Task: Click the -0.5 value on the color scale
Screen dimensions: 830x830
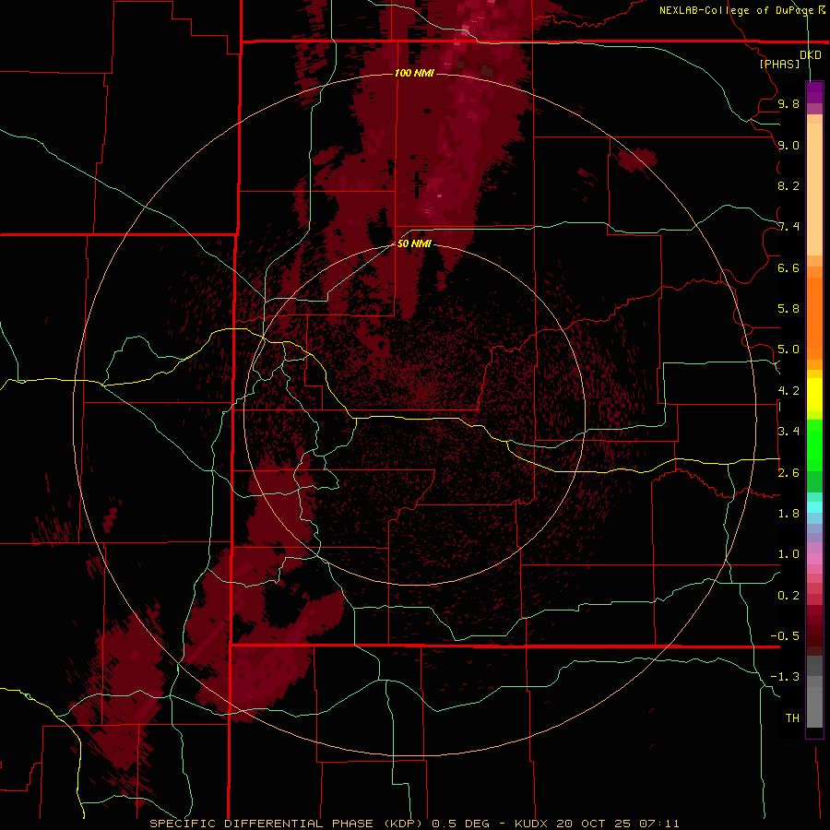Action: pyautogui.click(x=785, y=636)
